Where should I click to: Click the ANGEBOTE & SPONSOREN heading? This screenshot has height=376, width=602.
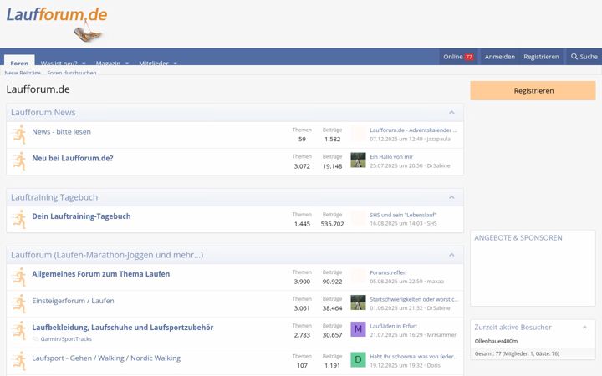click(518, 238)
